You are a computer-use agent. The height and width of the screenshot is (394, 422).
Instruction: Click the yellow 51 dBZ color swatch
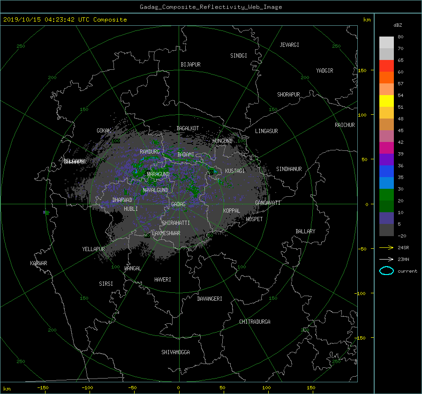pos(386,101)
